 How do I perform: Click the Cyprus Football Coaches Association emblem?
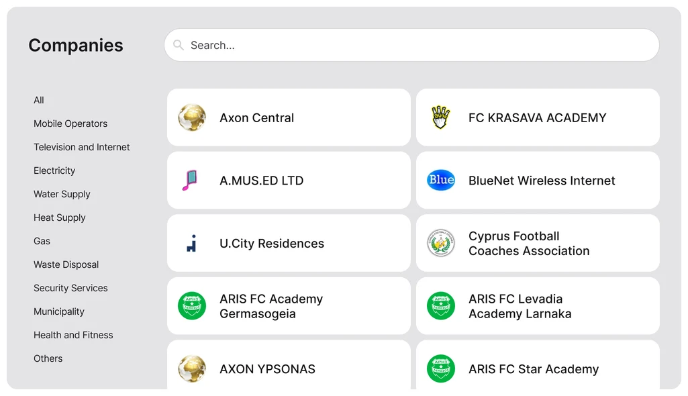click(441, 243)
